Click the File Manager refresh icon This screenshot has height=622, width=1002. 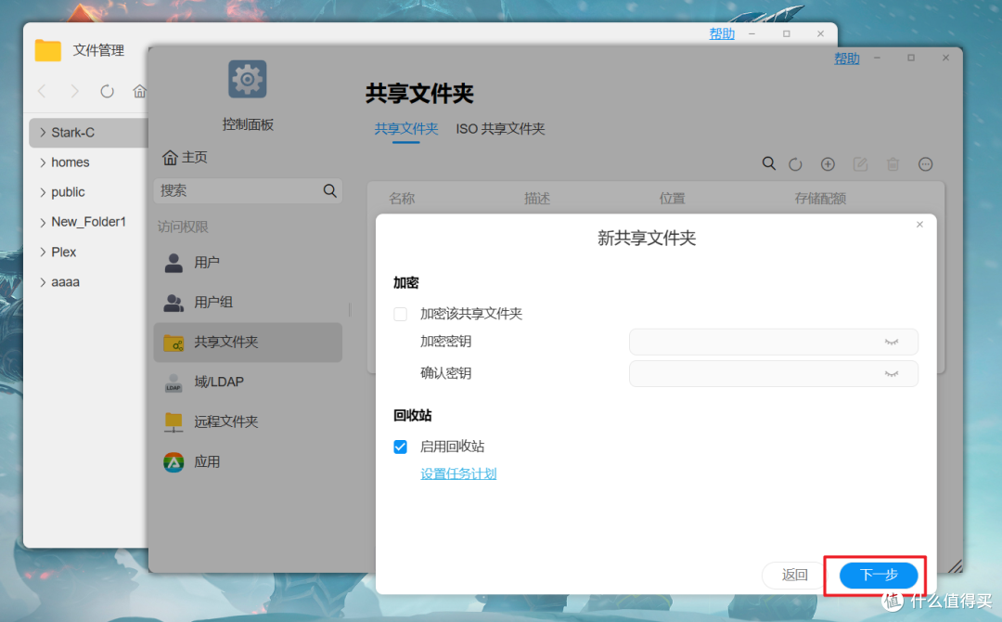107,91
